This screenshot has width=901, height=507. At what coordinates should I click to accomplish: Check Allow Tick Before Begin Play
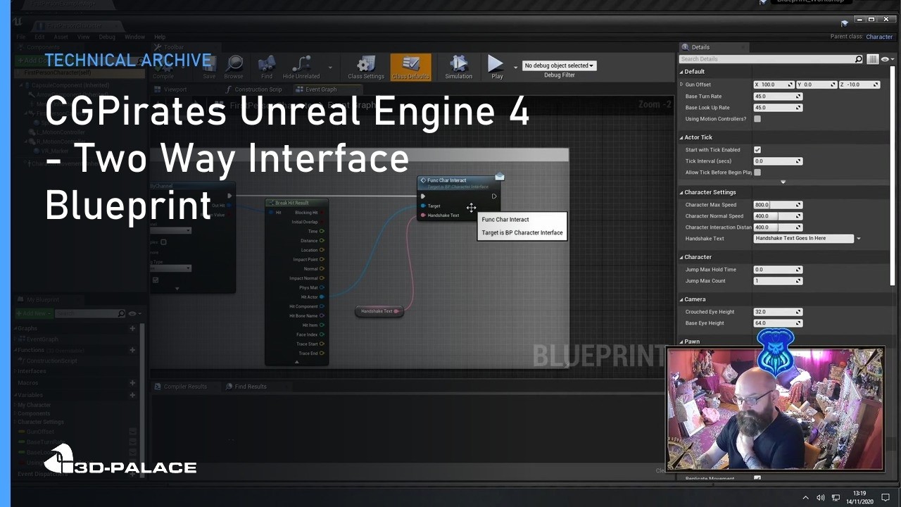click(757, 173)
